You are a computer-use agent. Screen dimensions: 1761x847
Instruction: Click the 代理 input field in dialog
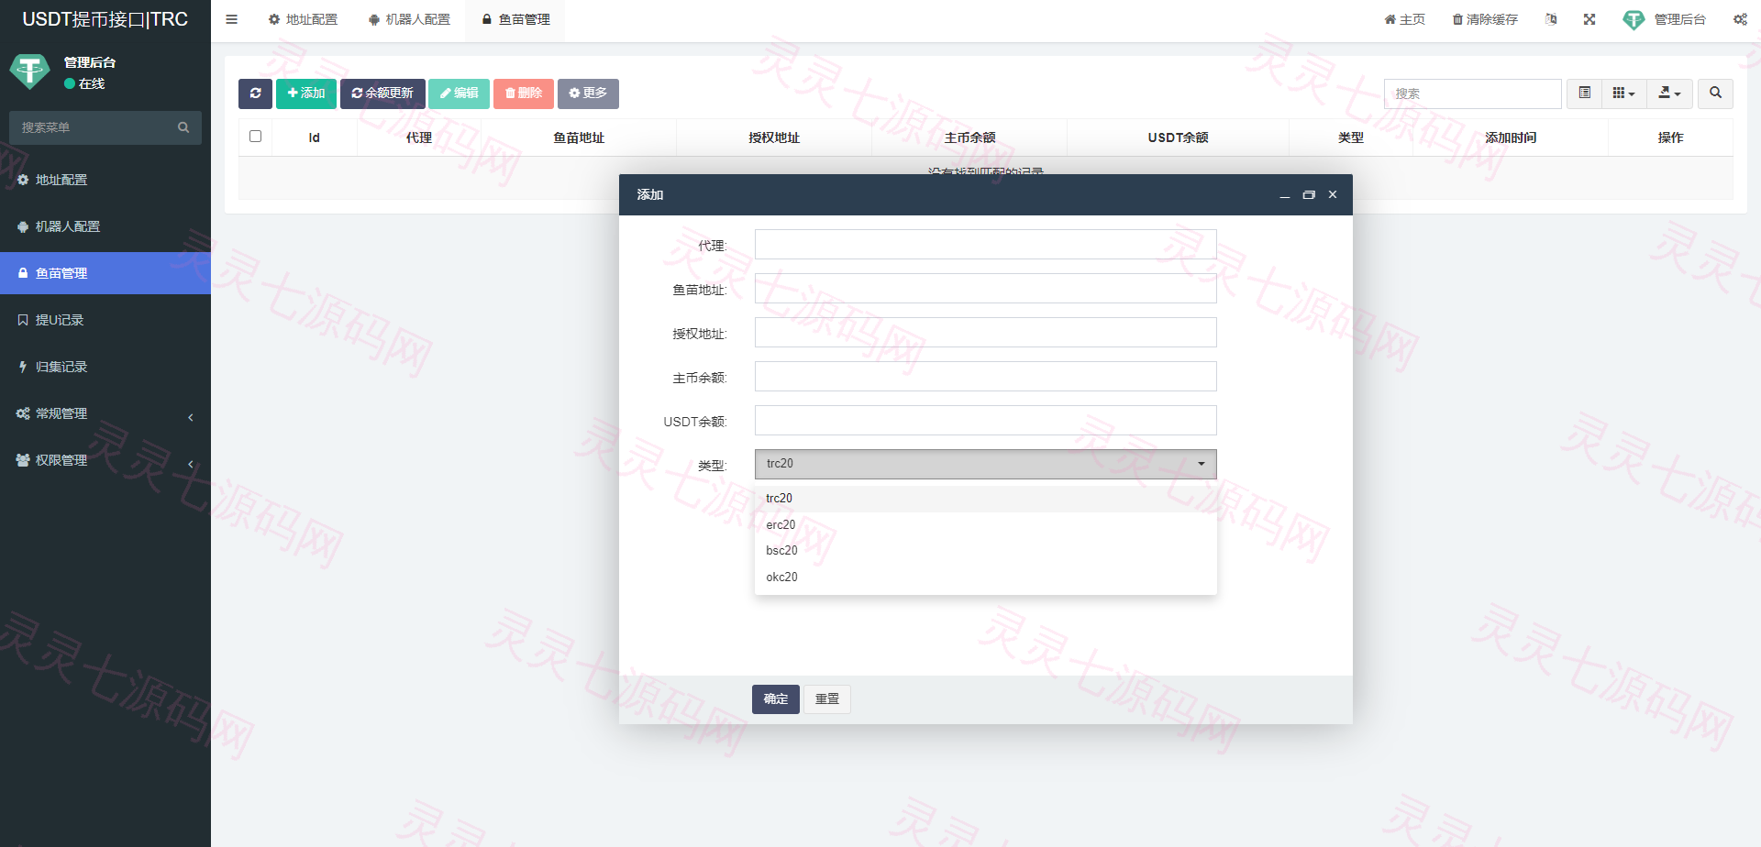(x=986, y=245)
